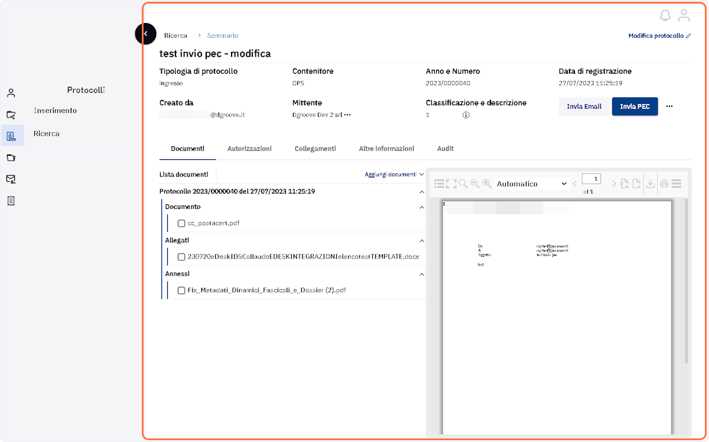This screenshot has width=709, height=442.
Task: Open the register list icon in the left sidebar
Action: coord(11,201)
